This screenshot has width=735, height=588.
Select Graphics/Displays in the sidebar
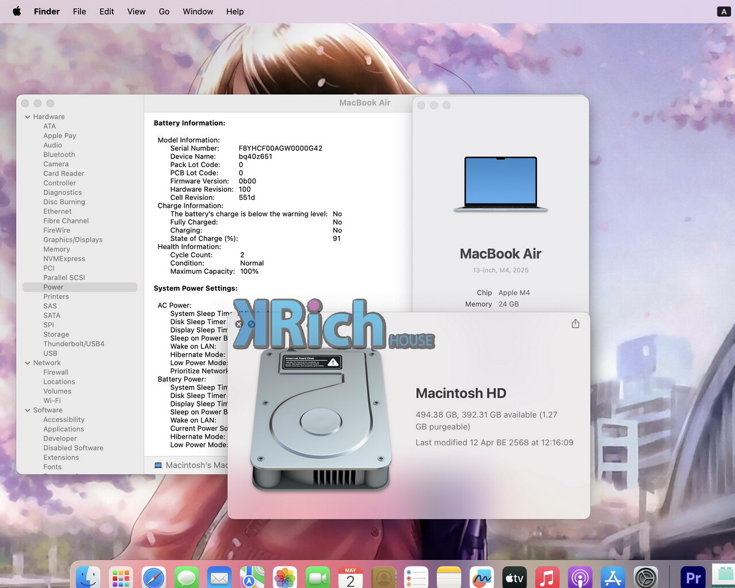(x=73, y=239)
